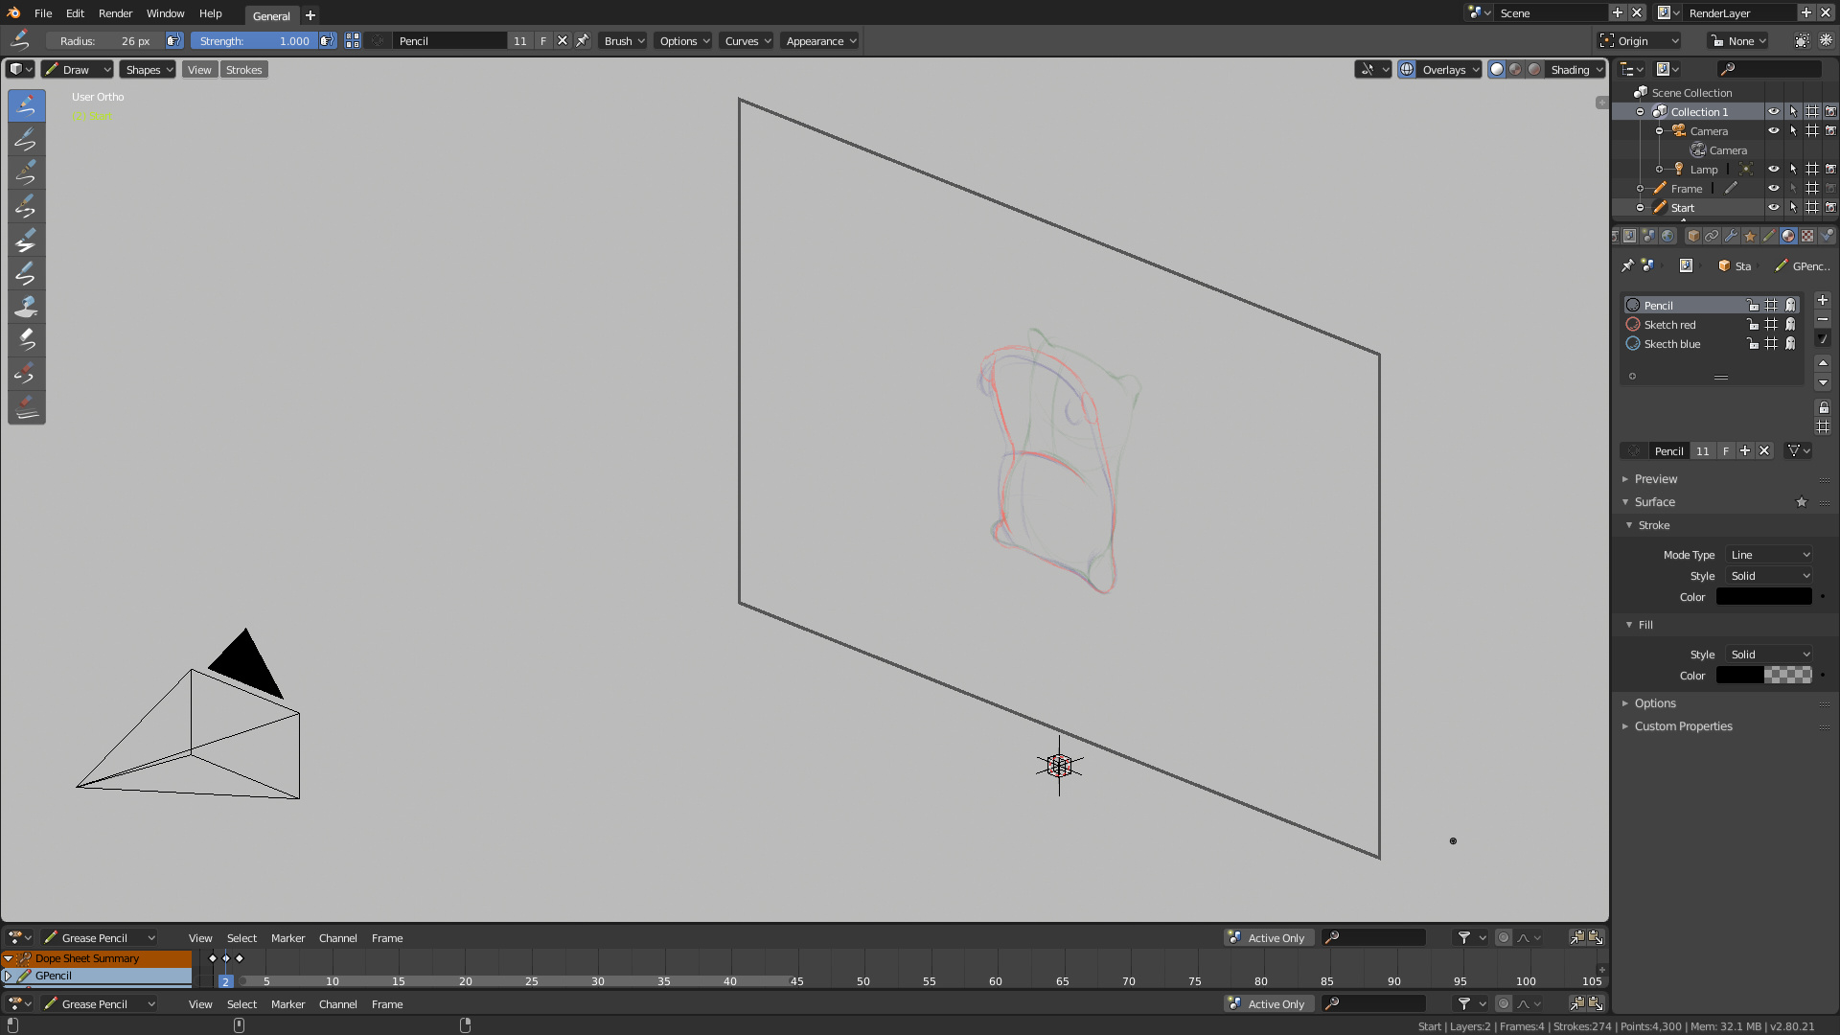Open the Fill Style dropdown set to Solid
This screenshot has height=1035, width=1840.
click(1768, 654)
